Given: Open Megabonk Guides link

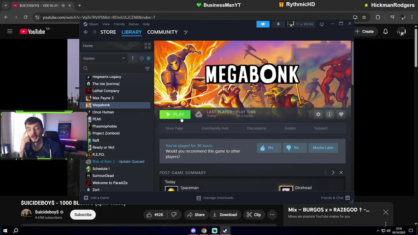Looking at the screenshot, I should click(x=290, y=128).
